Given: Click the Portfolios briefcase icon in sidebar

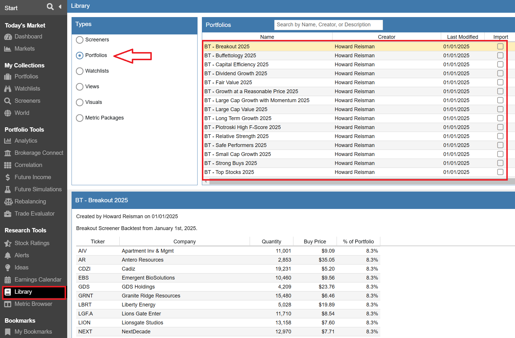Looking at the screenshot, I should [x=8, y=77].
